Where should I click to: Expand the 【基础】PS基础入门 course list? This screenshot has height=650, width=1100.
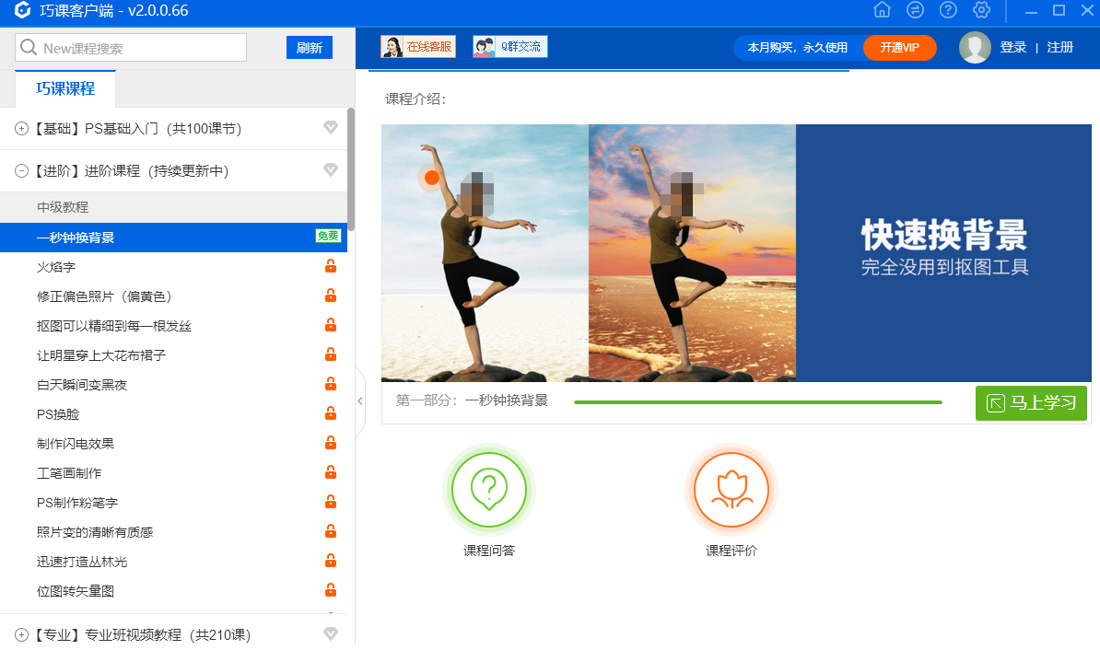point(20,128)
